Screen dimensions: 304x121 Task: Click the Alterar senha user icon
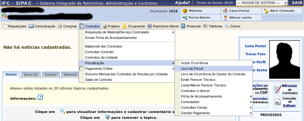tap(225, 18)
